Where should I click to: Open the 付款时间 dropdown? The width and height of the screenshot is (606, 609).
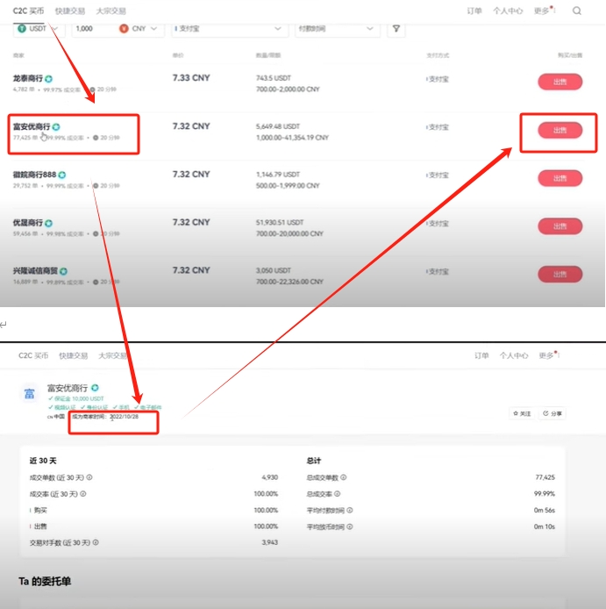tap(337, 29)
